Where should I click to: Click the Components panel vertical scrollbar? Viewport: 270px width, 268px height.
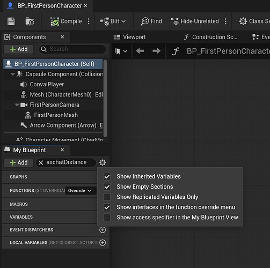coord(105,98)
